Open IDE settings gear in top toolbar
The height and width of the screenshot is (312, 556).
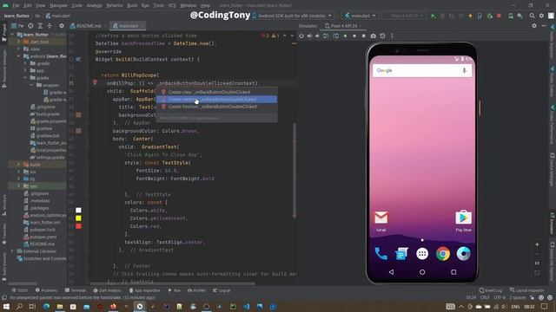click(x=541, y=16)
